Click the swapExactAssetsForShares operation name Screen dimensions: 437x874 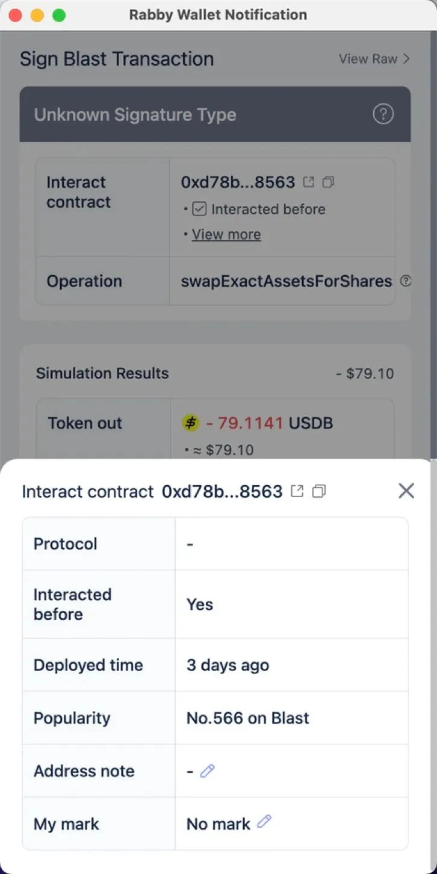pyautogui.click(x=287, y=281)
